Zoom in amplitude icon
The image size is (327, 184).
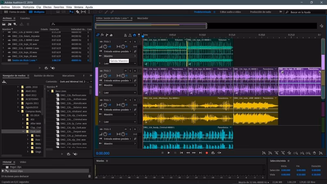pyautogui.click(x=264, y=153)
